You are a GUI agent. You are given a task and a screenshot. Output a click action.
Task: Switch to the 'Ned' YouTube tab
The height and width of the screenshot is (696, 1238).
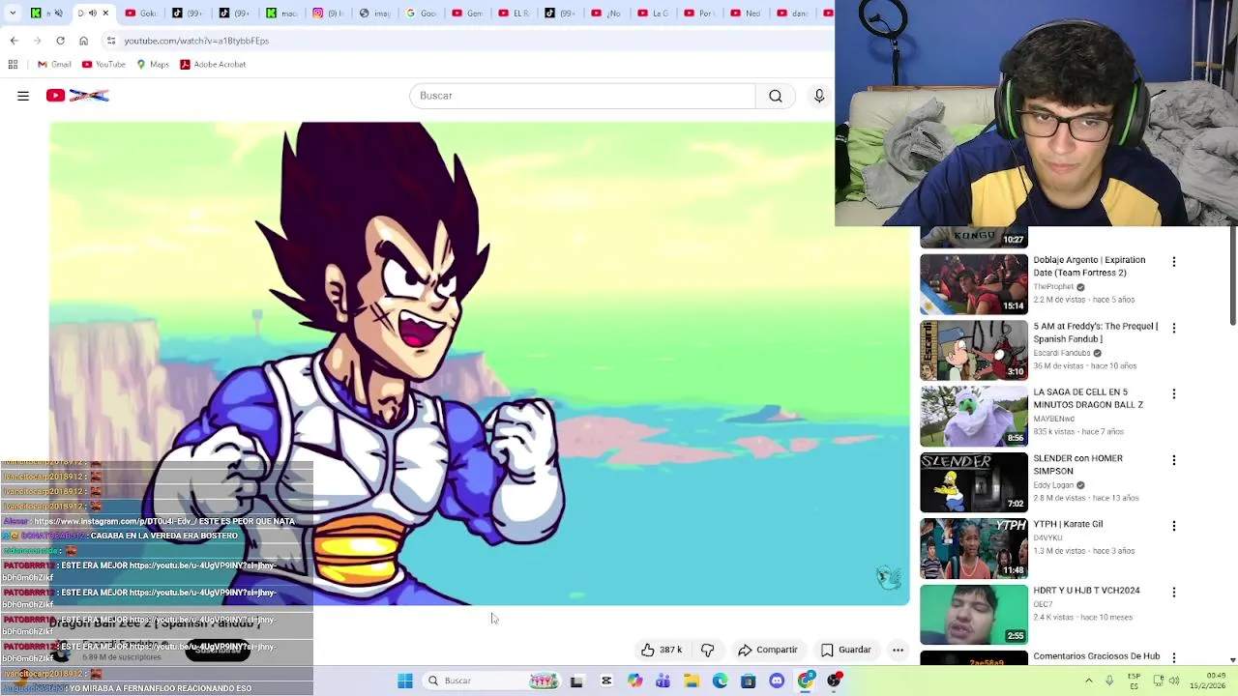[x=745, y=14]
